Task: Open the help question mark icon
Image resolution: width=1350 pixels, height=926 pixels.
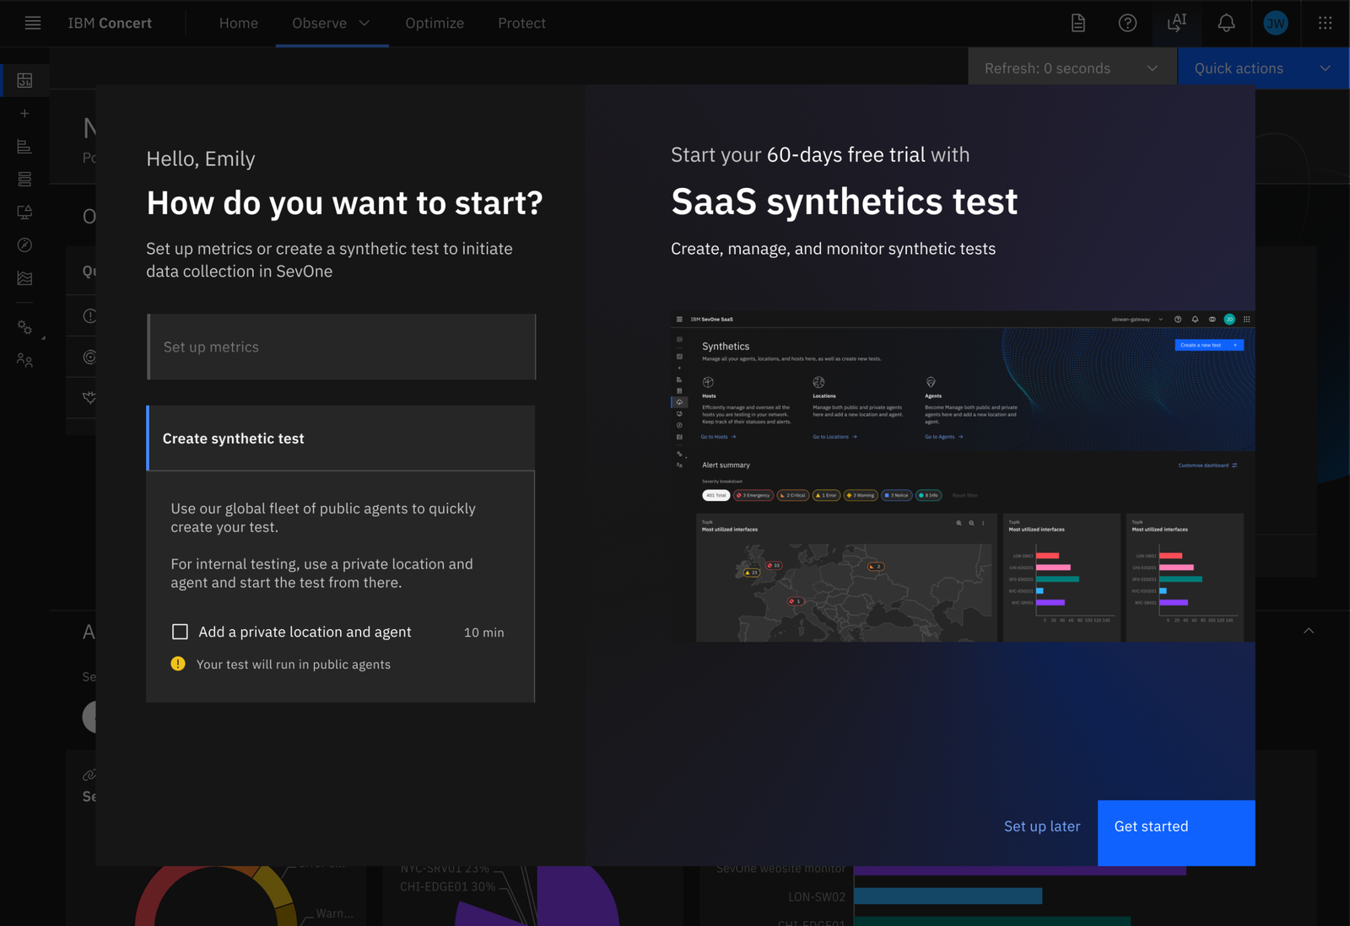Action: click(1127, 23)
